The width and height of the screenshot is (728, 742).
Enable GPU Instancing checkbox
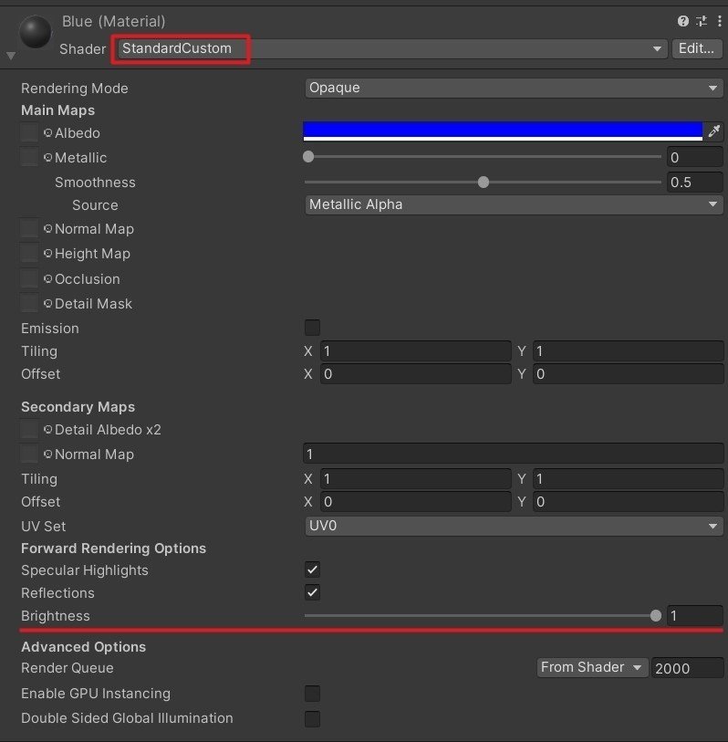(x=312, y=694)
